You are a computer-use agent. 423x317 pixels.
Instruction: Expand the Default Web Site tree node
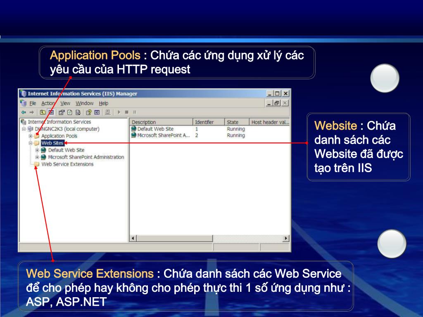coord(37,150)
